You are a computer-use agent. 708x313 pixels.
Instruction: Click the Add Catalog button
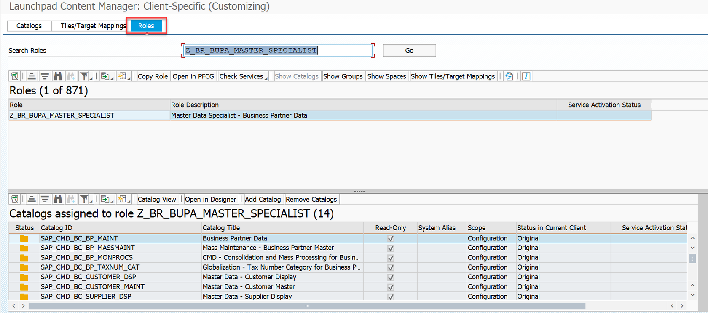click(x=263, y=199)
